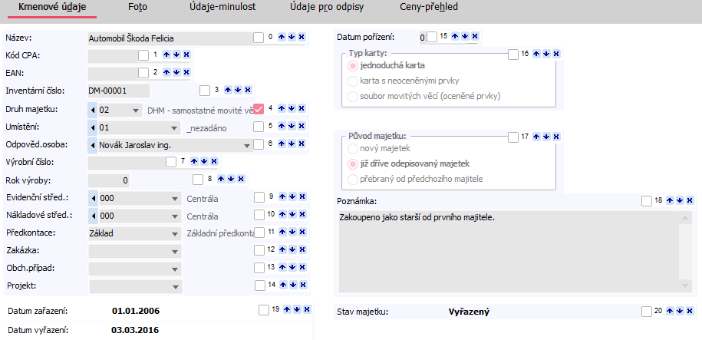702x340 pixels.
Task: Click the up arrow in the Název row
Action: point(280,37)
